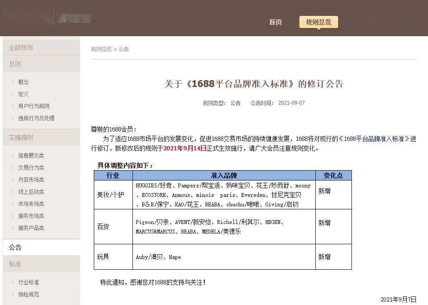Click the HUGGIES/好奇 brand list cell

(x=224, y=195)
